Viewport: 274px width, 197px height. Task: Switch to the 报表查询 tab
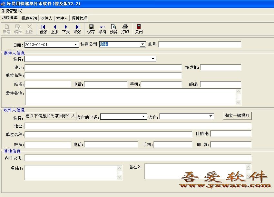tap(29, 18)
